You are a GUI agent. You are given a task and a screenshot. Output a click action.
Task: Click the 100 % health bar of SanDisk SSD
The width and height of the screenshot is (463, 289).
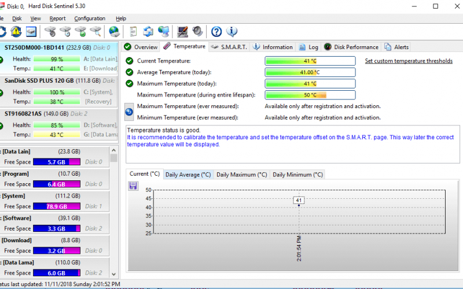(57, 92)
